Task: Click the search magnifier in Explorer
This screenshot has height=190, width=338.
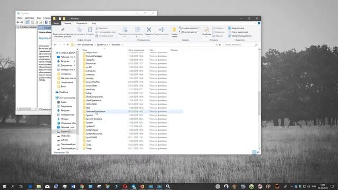Action: pyautogui.click(x=256, y=45)
